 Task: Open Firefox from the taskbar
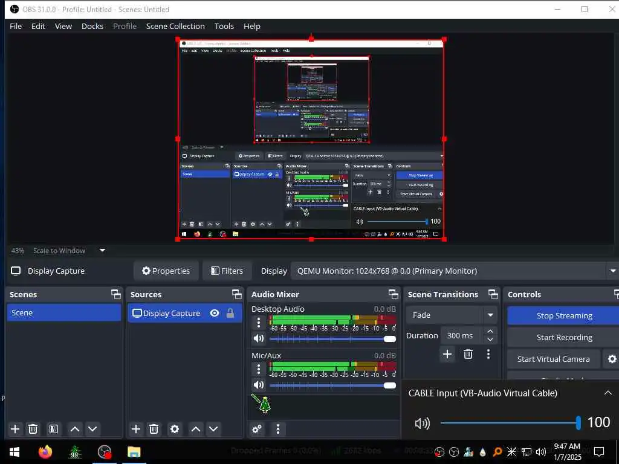[45, 452]
